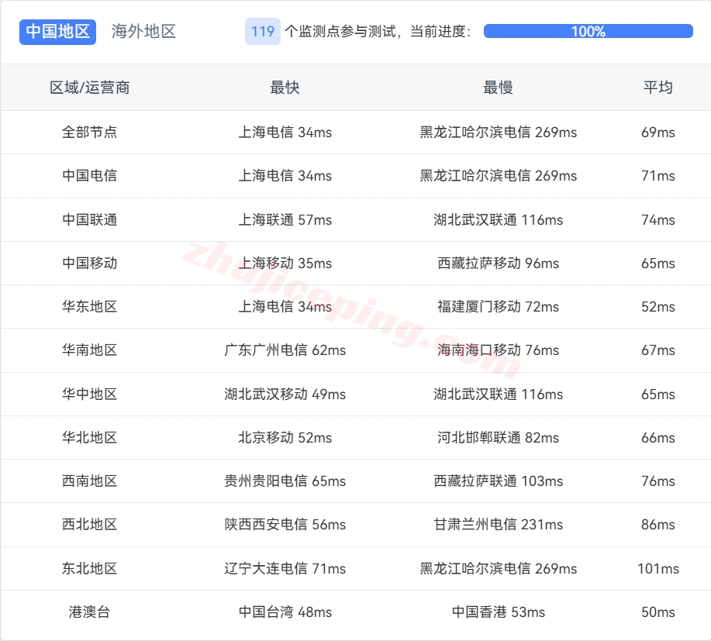This screenshot has width=711, height=641.
Task: Click the 50ms average value
Action: tap(658, 612)
